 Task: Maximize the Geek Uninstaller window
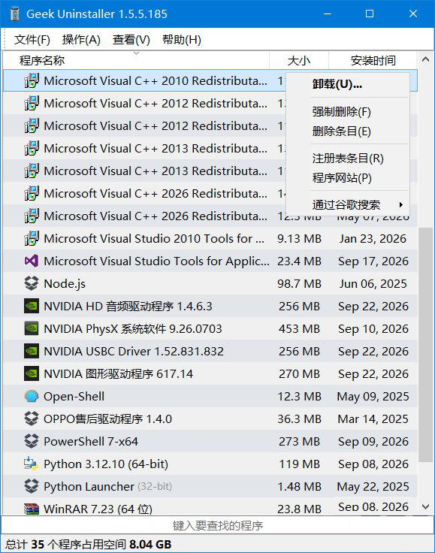pos(370,14)
